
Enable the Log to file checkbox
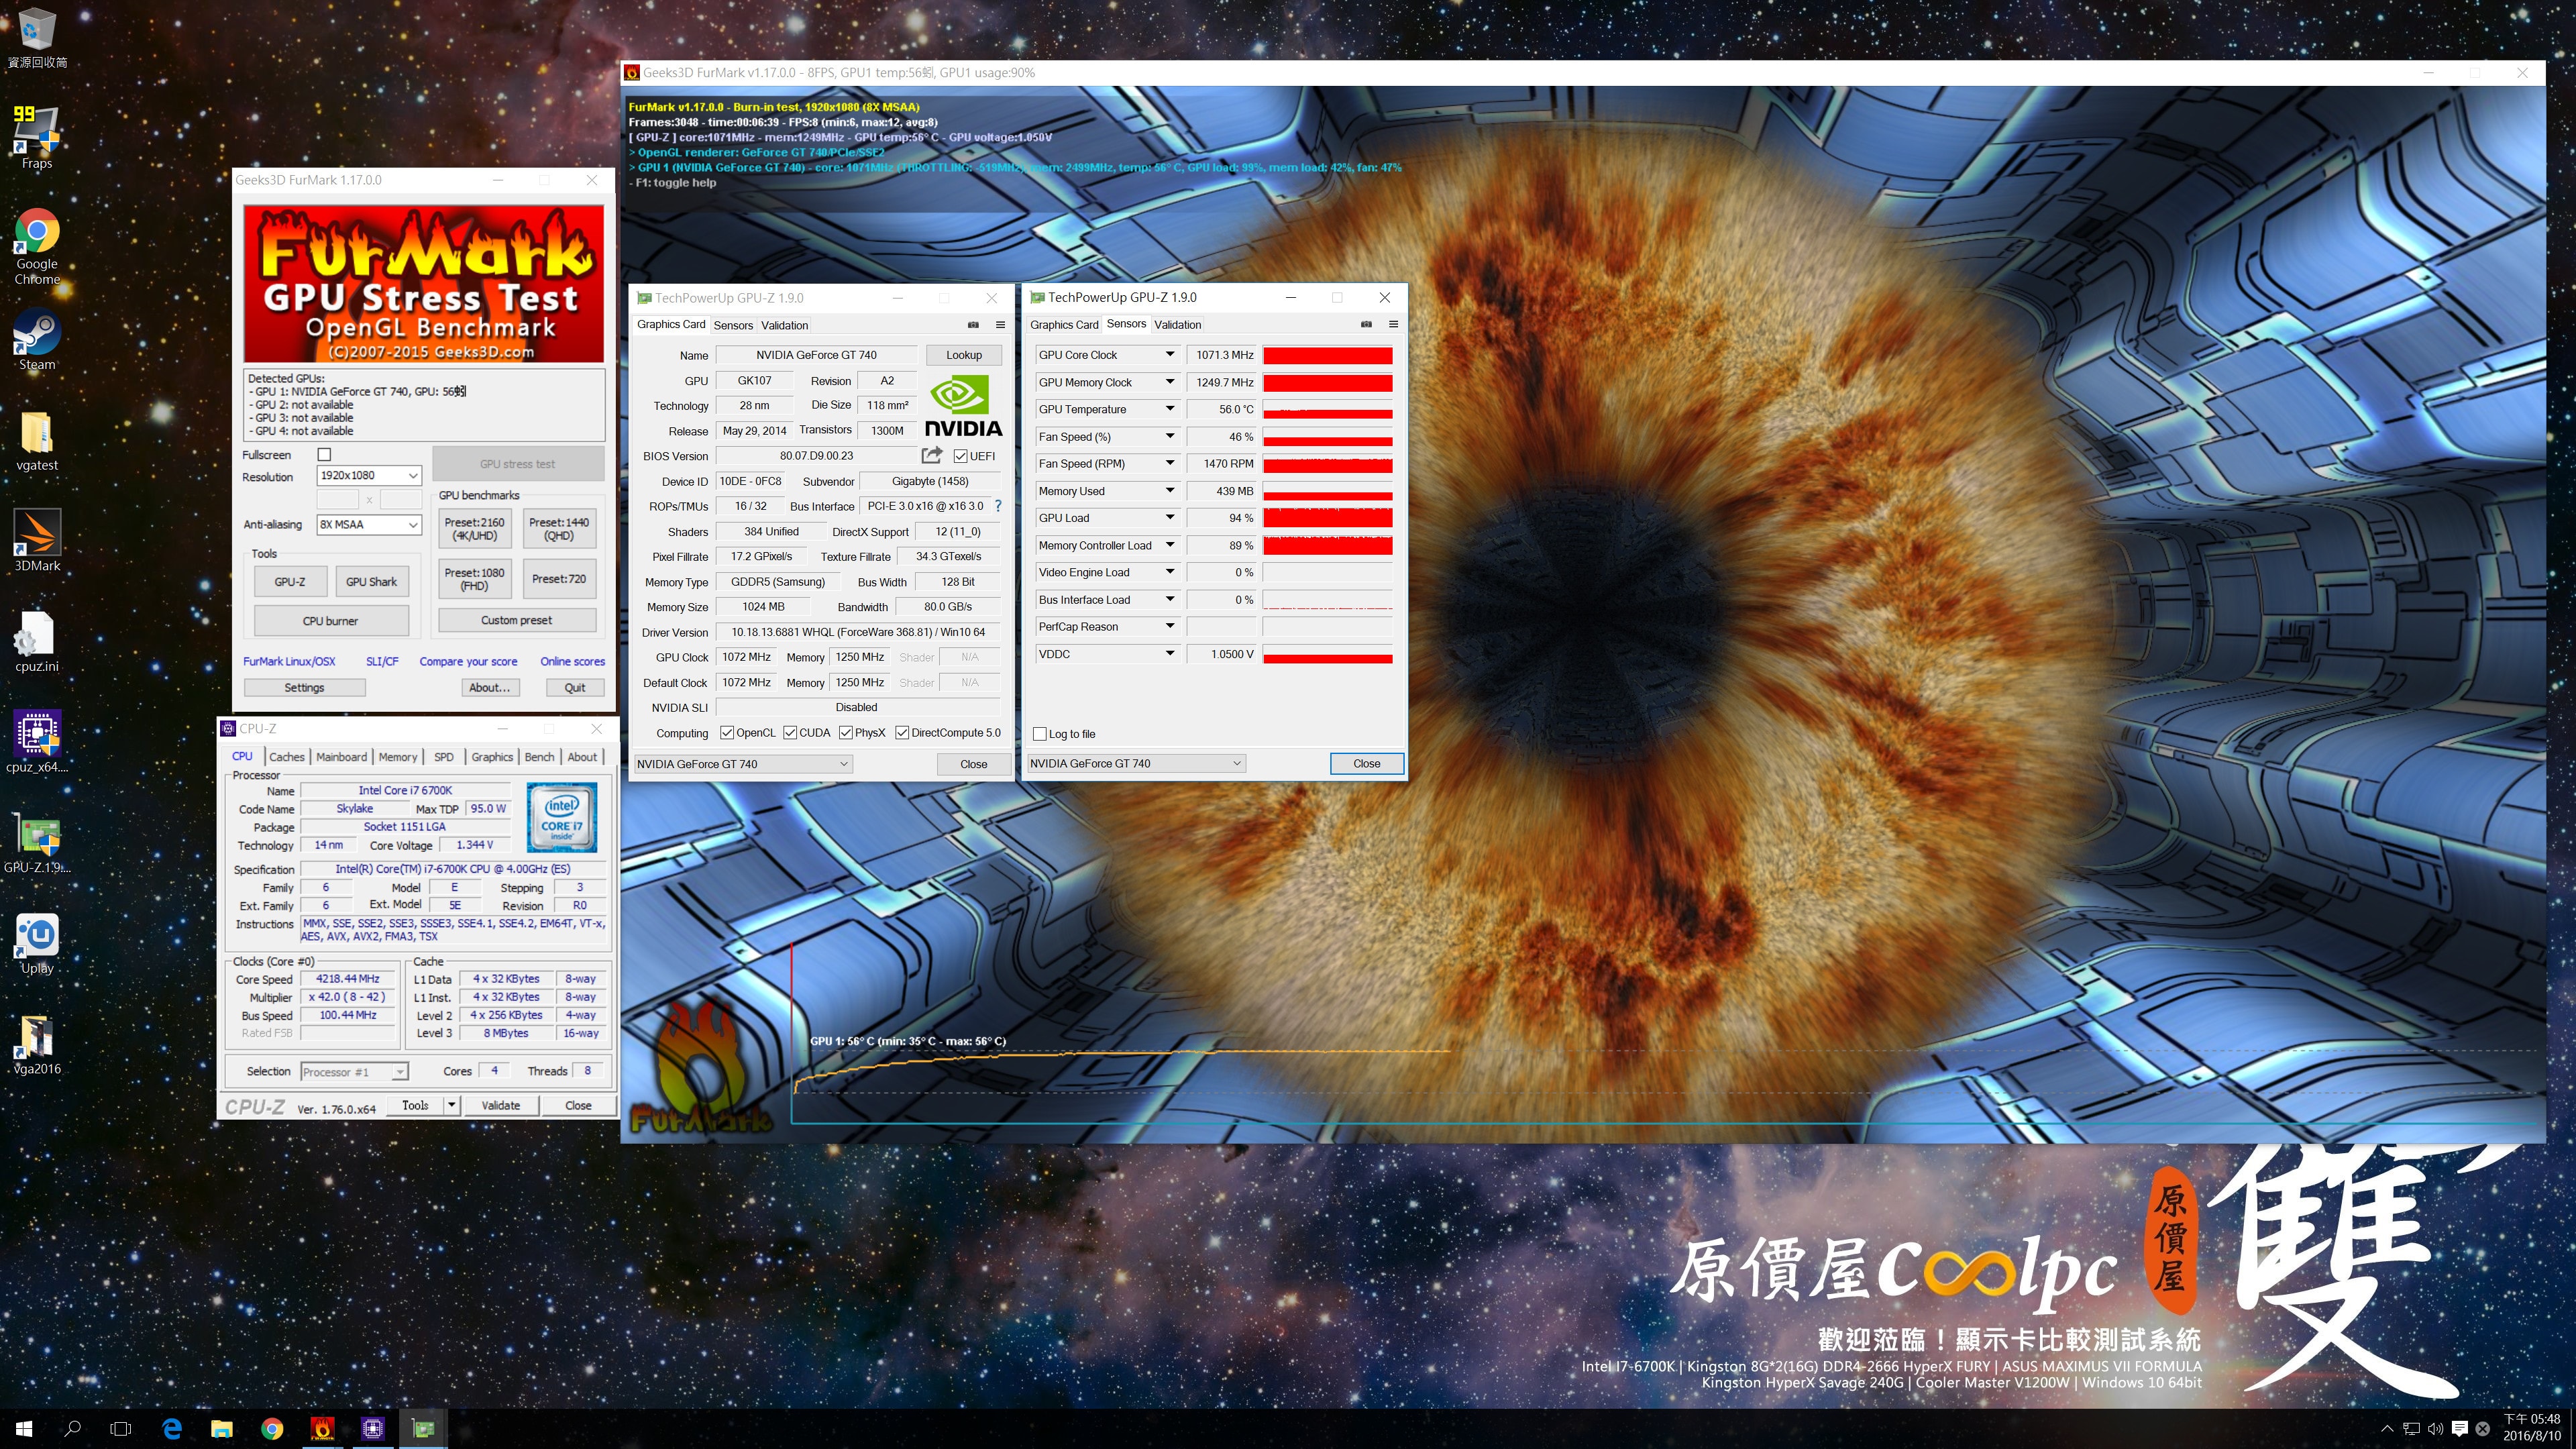point(1040,734)
